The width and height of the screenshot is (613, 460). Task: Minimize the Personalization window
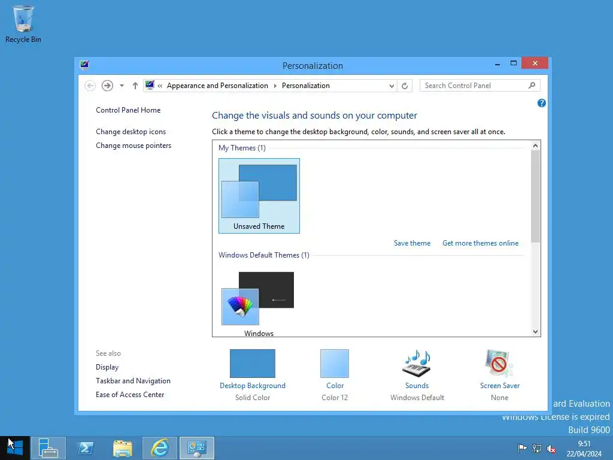click(497, 63)
